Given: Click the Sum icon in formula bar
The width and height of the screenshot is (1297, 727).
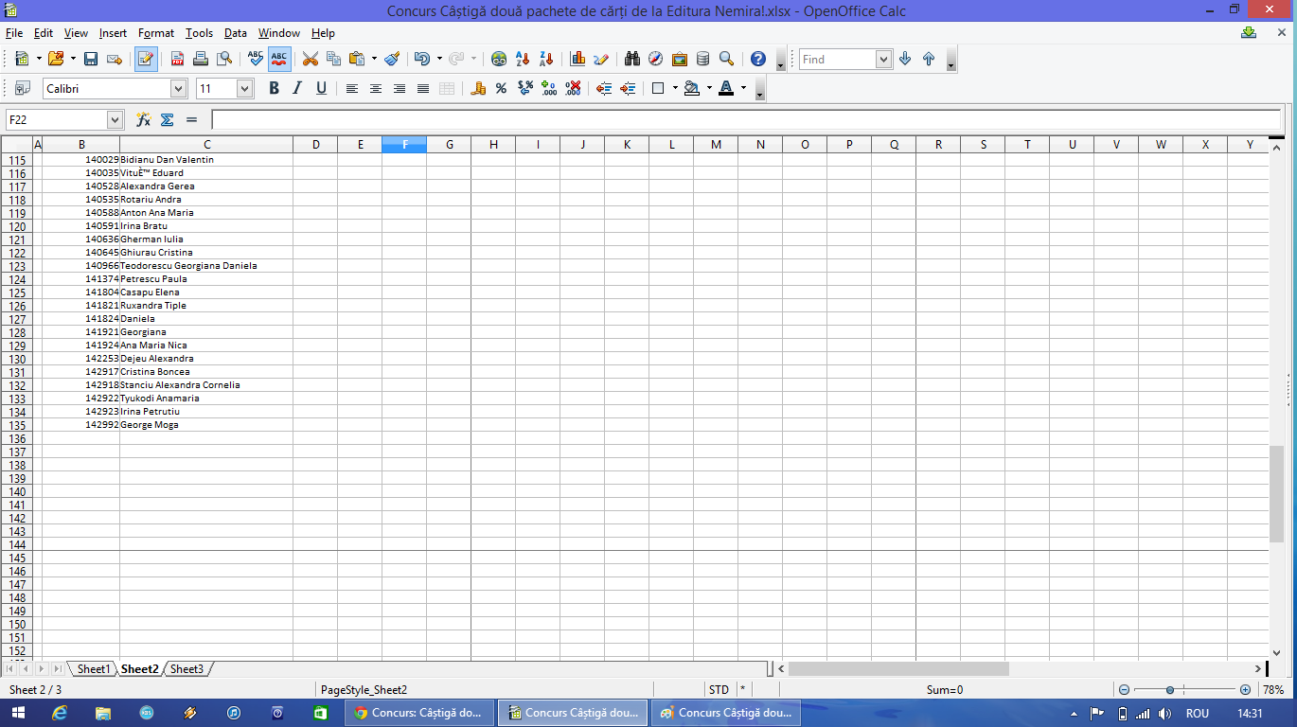Looking at the screenshot, I should click(x=168, y=119).
